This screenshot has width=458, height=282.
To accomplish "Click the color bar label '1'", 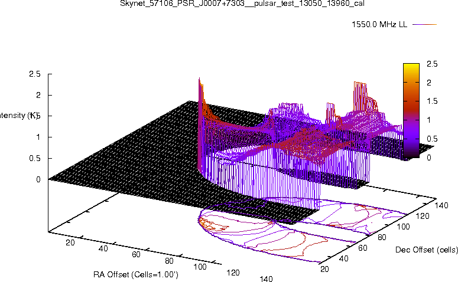I will (x=429, y=120).
